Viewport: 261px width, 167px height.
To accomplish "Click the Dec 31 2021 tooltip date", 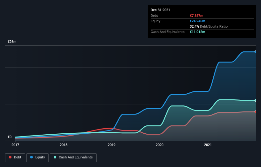I will point(160,10).
